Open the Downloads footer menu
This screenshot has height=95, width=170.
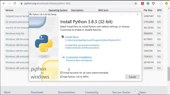coord(37,92)
